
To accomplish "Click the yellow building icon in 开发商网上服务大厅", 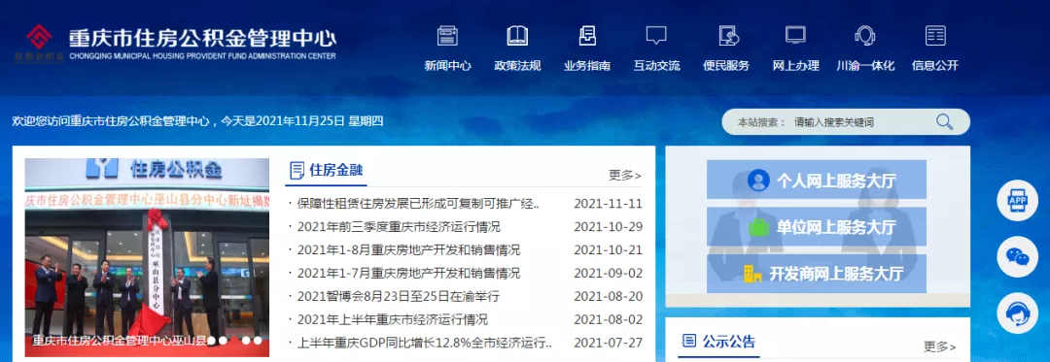I will (753, 273).
